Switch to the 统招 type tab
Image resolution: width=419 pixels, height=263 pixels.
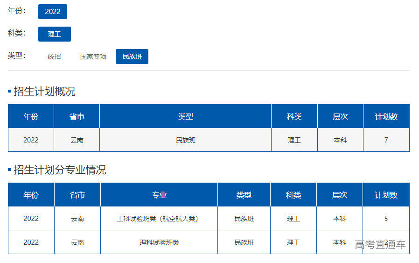[x=54, y=57]
